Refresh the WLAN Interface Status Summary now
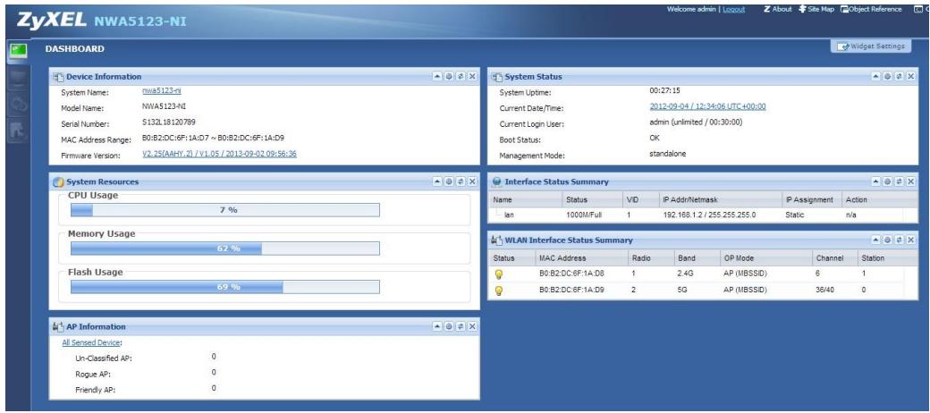The image size is (930, 413). point(900,240)
